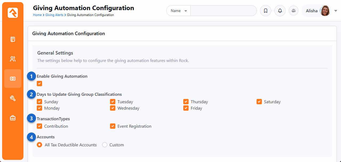The width and height of the screenshot is (341, 162).
Task: Uncheck the Event Registration transaction type
Action: (113, 126)
